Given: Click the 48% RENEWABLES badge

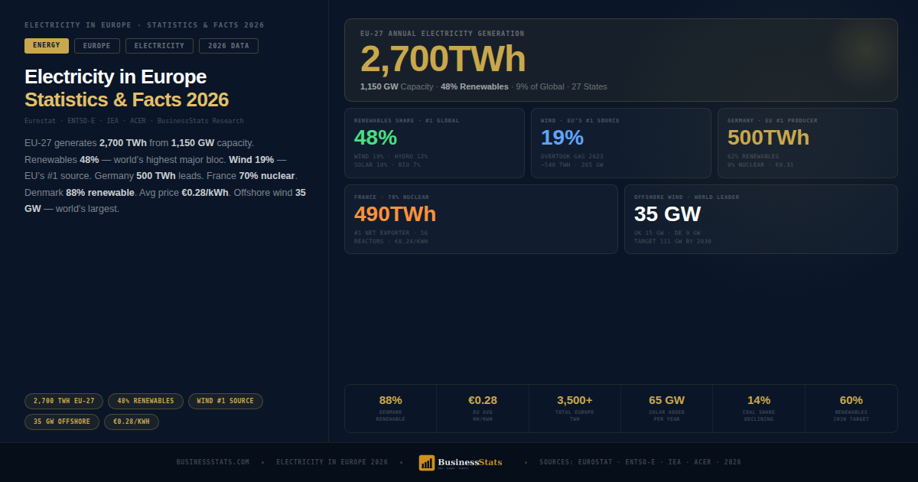Looking at the screenshot, I should (145, 400).
